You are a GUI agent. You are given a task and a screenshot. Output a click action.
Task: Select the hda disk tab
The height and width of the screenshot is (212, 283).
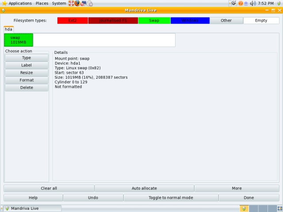point(8,29)
